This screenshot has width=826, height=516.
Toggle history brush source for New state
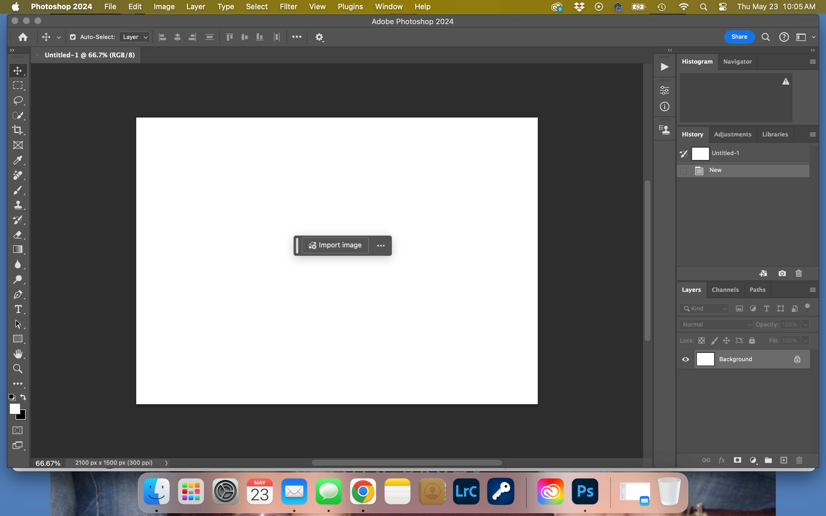(x=683, y=171)
